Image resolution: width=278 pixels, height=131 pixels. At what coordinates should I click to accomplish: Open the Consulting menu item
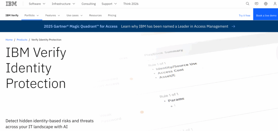pos(89,4)
